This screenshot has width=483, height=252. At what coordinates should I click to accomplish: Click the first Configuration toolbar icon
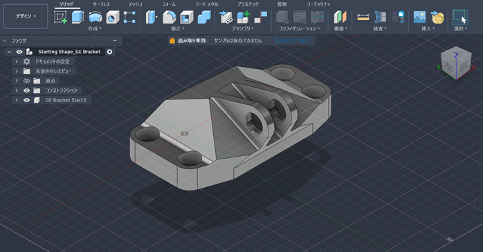(282, 17)
